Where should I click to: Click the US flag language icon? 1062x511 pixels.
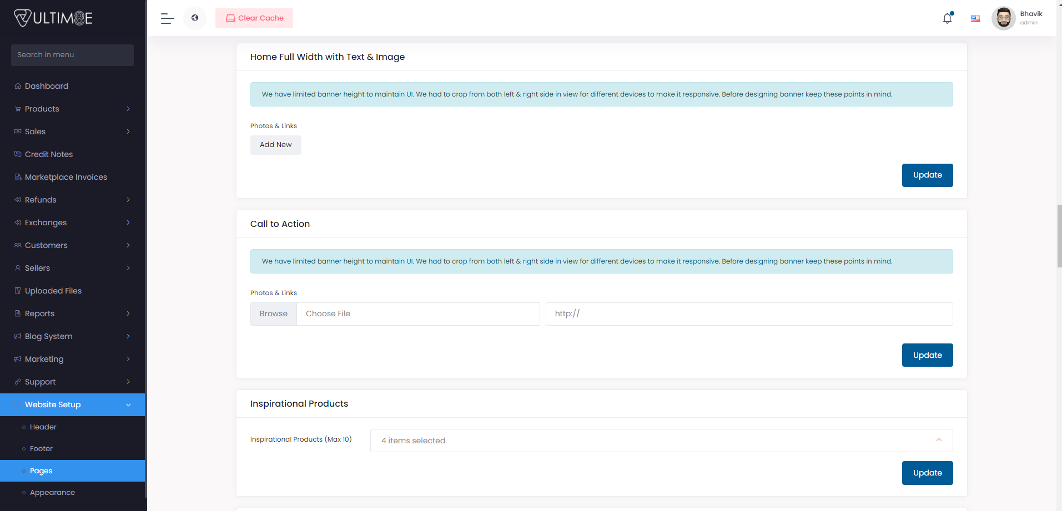click(x=975, y=18)
